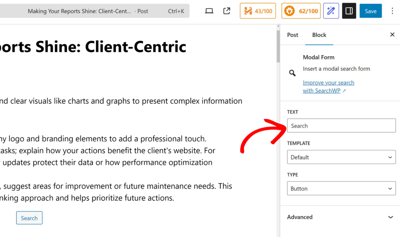Open the Type dropdown showing Button
Screen dimensions: 400x237
coord(341,188)
